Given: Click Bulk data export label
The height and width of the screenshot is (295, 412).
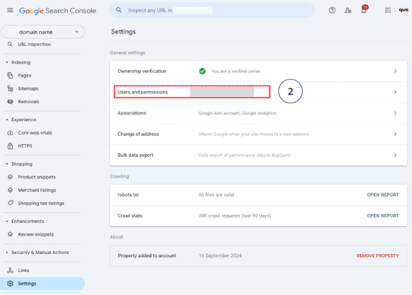Looking at the screenshot, I should (135, 155).
